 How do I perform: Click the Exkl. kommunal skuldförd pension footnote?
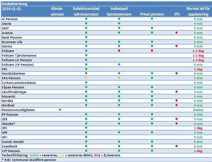coord(29,160)
